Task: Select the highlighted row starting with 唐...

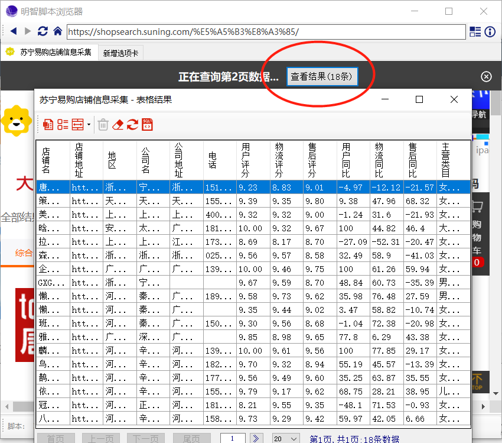Action: pos(253,187)
